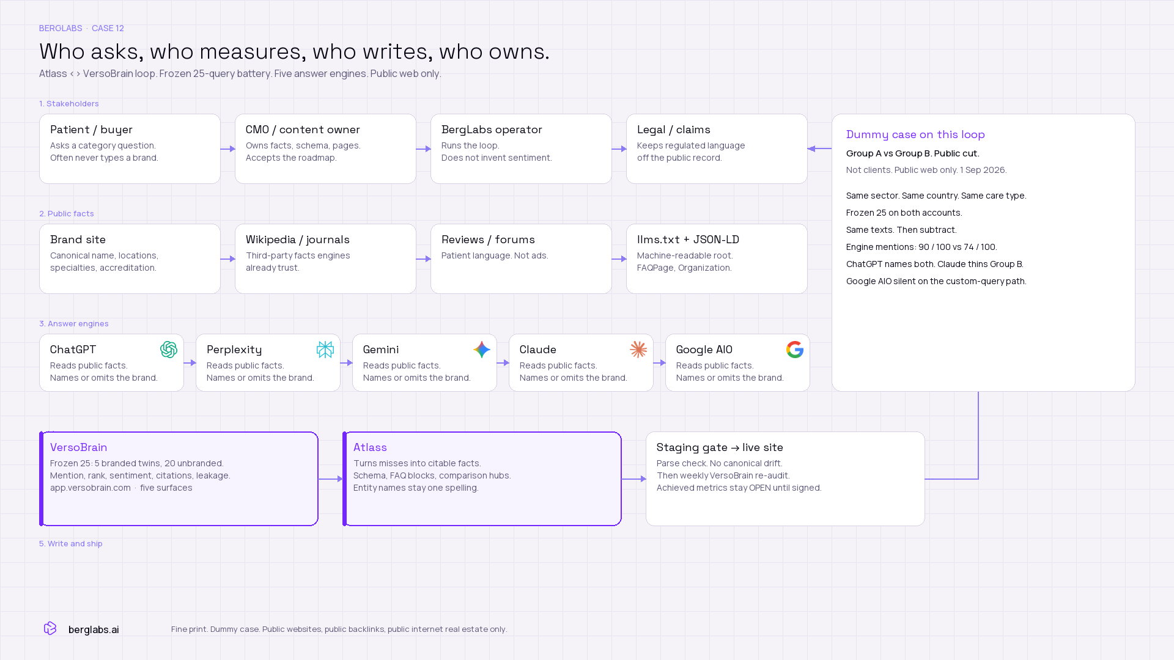Image resolution: width=1174 pixels, height=660 pixels.
Task: Click 'Google AIO silent on the custom-query path.'
Action: 936,281
